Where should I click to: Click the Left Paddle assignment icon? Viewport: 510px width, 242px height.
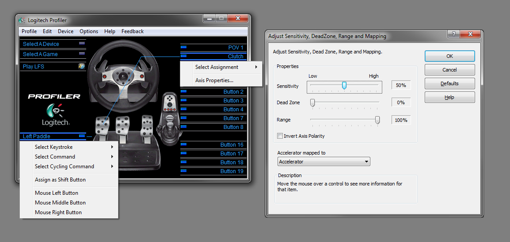click(x=82, y=136)
